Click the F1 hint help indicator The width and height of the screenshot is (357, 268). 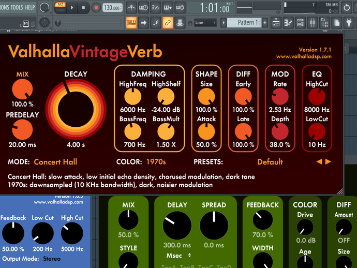tap(26, 24)
